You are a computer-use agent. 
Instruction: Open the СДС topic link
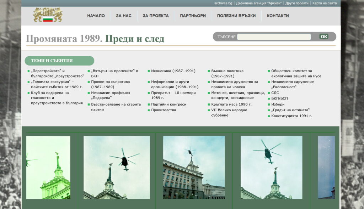275,93
